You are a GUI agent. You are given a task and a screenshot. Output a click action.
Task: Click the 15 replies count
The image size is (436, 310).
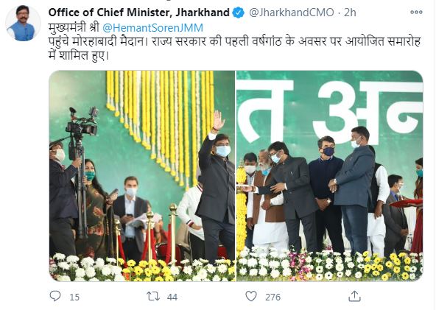(74, 297)
